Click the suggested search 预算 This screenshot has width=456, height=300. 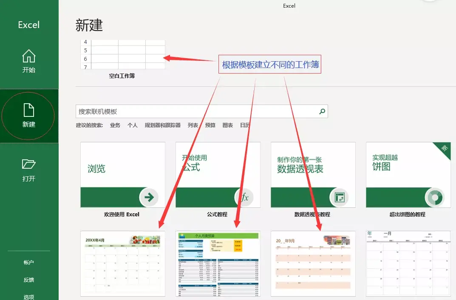tap(210, 125)
